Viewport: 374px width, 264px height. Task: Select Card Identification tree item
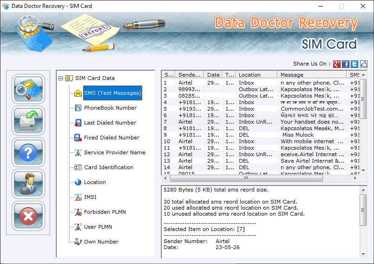[x=109, y=167]
